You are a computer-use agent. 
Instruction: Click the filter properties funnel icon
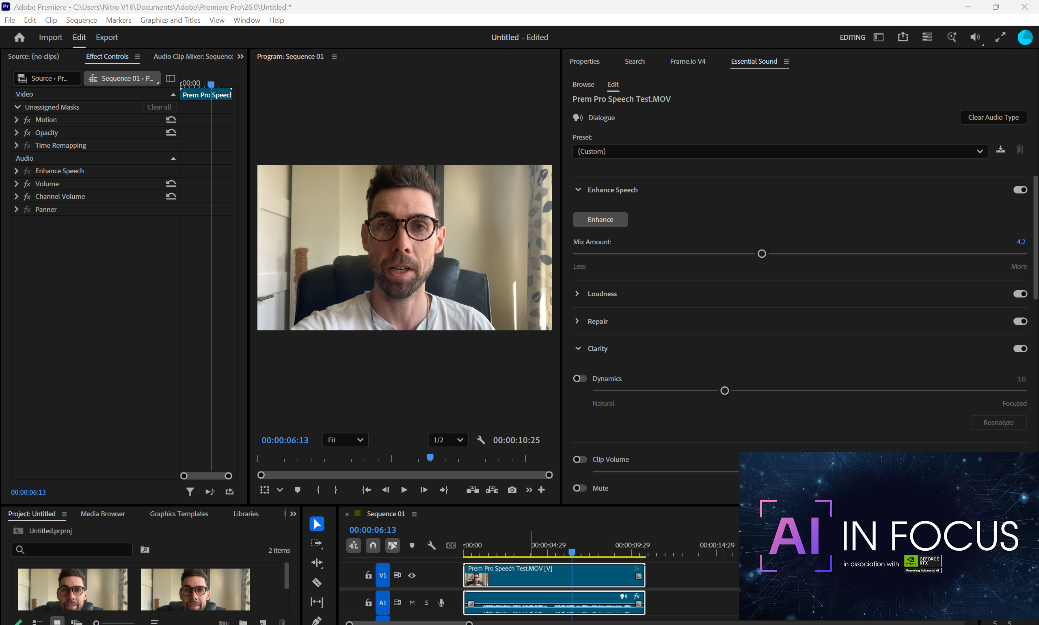190,491
